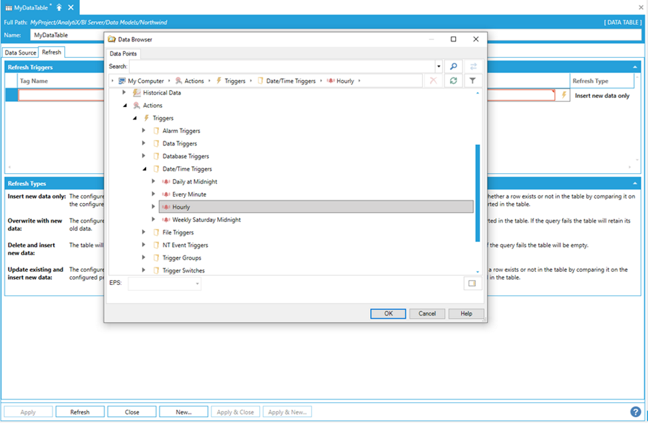Click the EPS panel toggle icon button
The image size is (648, 423).
pos(472,284)
